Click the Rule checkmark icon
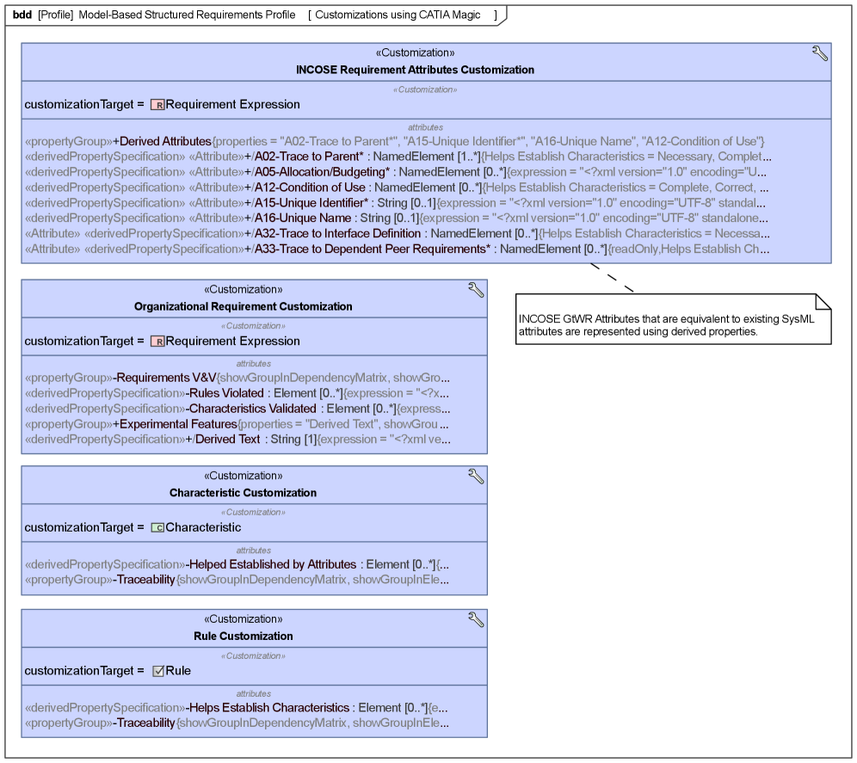Image resolution: width=857 pixels, height=763 pixels. pos(158,671)
